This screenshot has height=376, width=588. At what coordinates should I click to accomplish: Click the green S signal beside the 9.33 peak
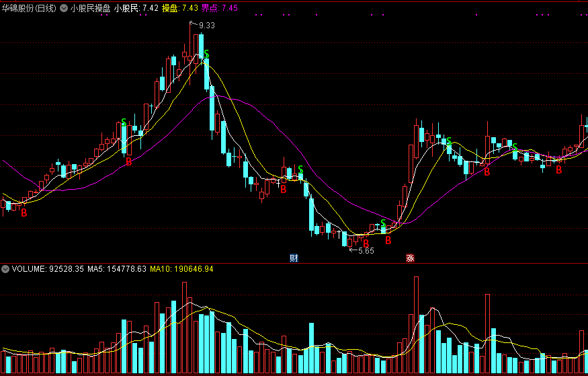206,54
